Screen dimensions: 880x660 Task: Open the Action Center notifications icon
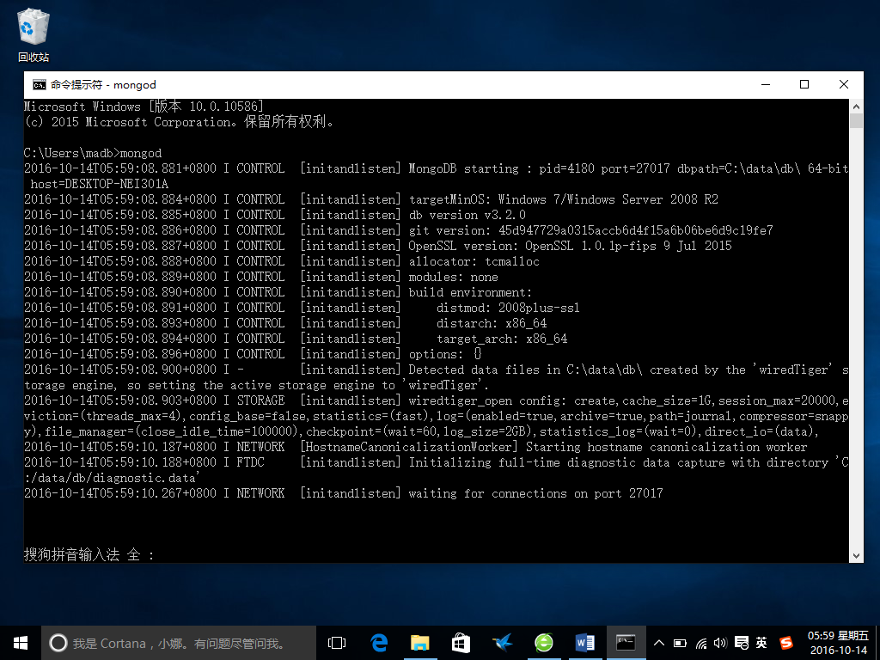tap(741, 643)
